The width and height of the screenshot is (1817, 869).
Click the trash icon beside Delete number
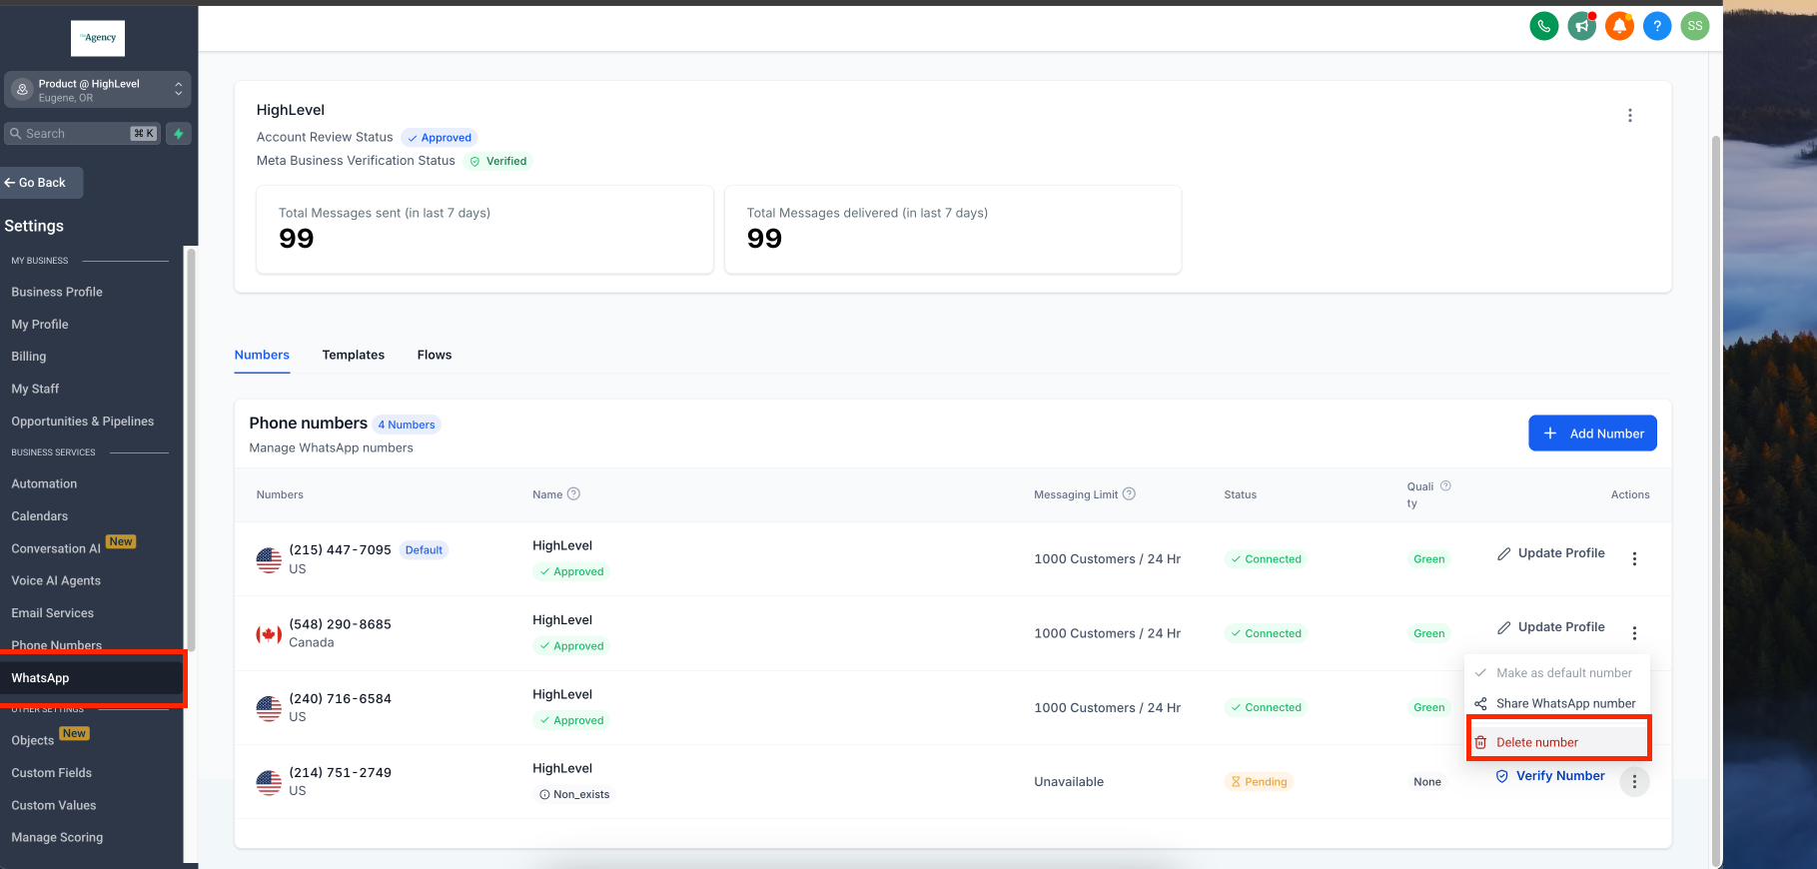pyautogui.click(x=1480, y=742)
